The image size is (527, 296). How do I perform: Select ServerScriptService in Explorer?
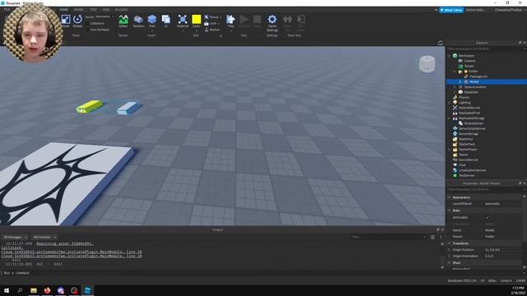(x=472, y=128)
